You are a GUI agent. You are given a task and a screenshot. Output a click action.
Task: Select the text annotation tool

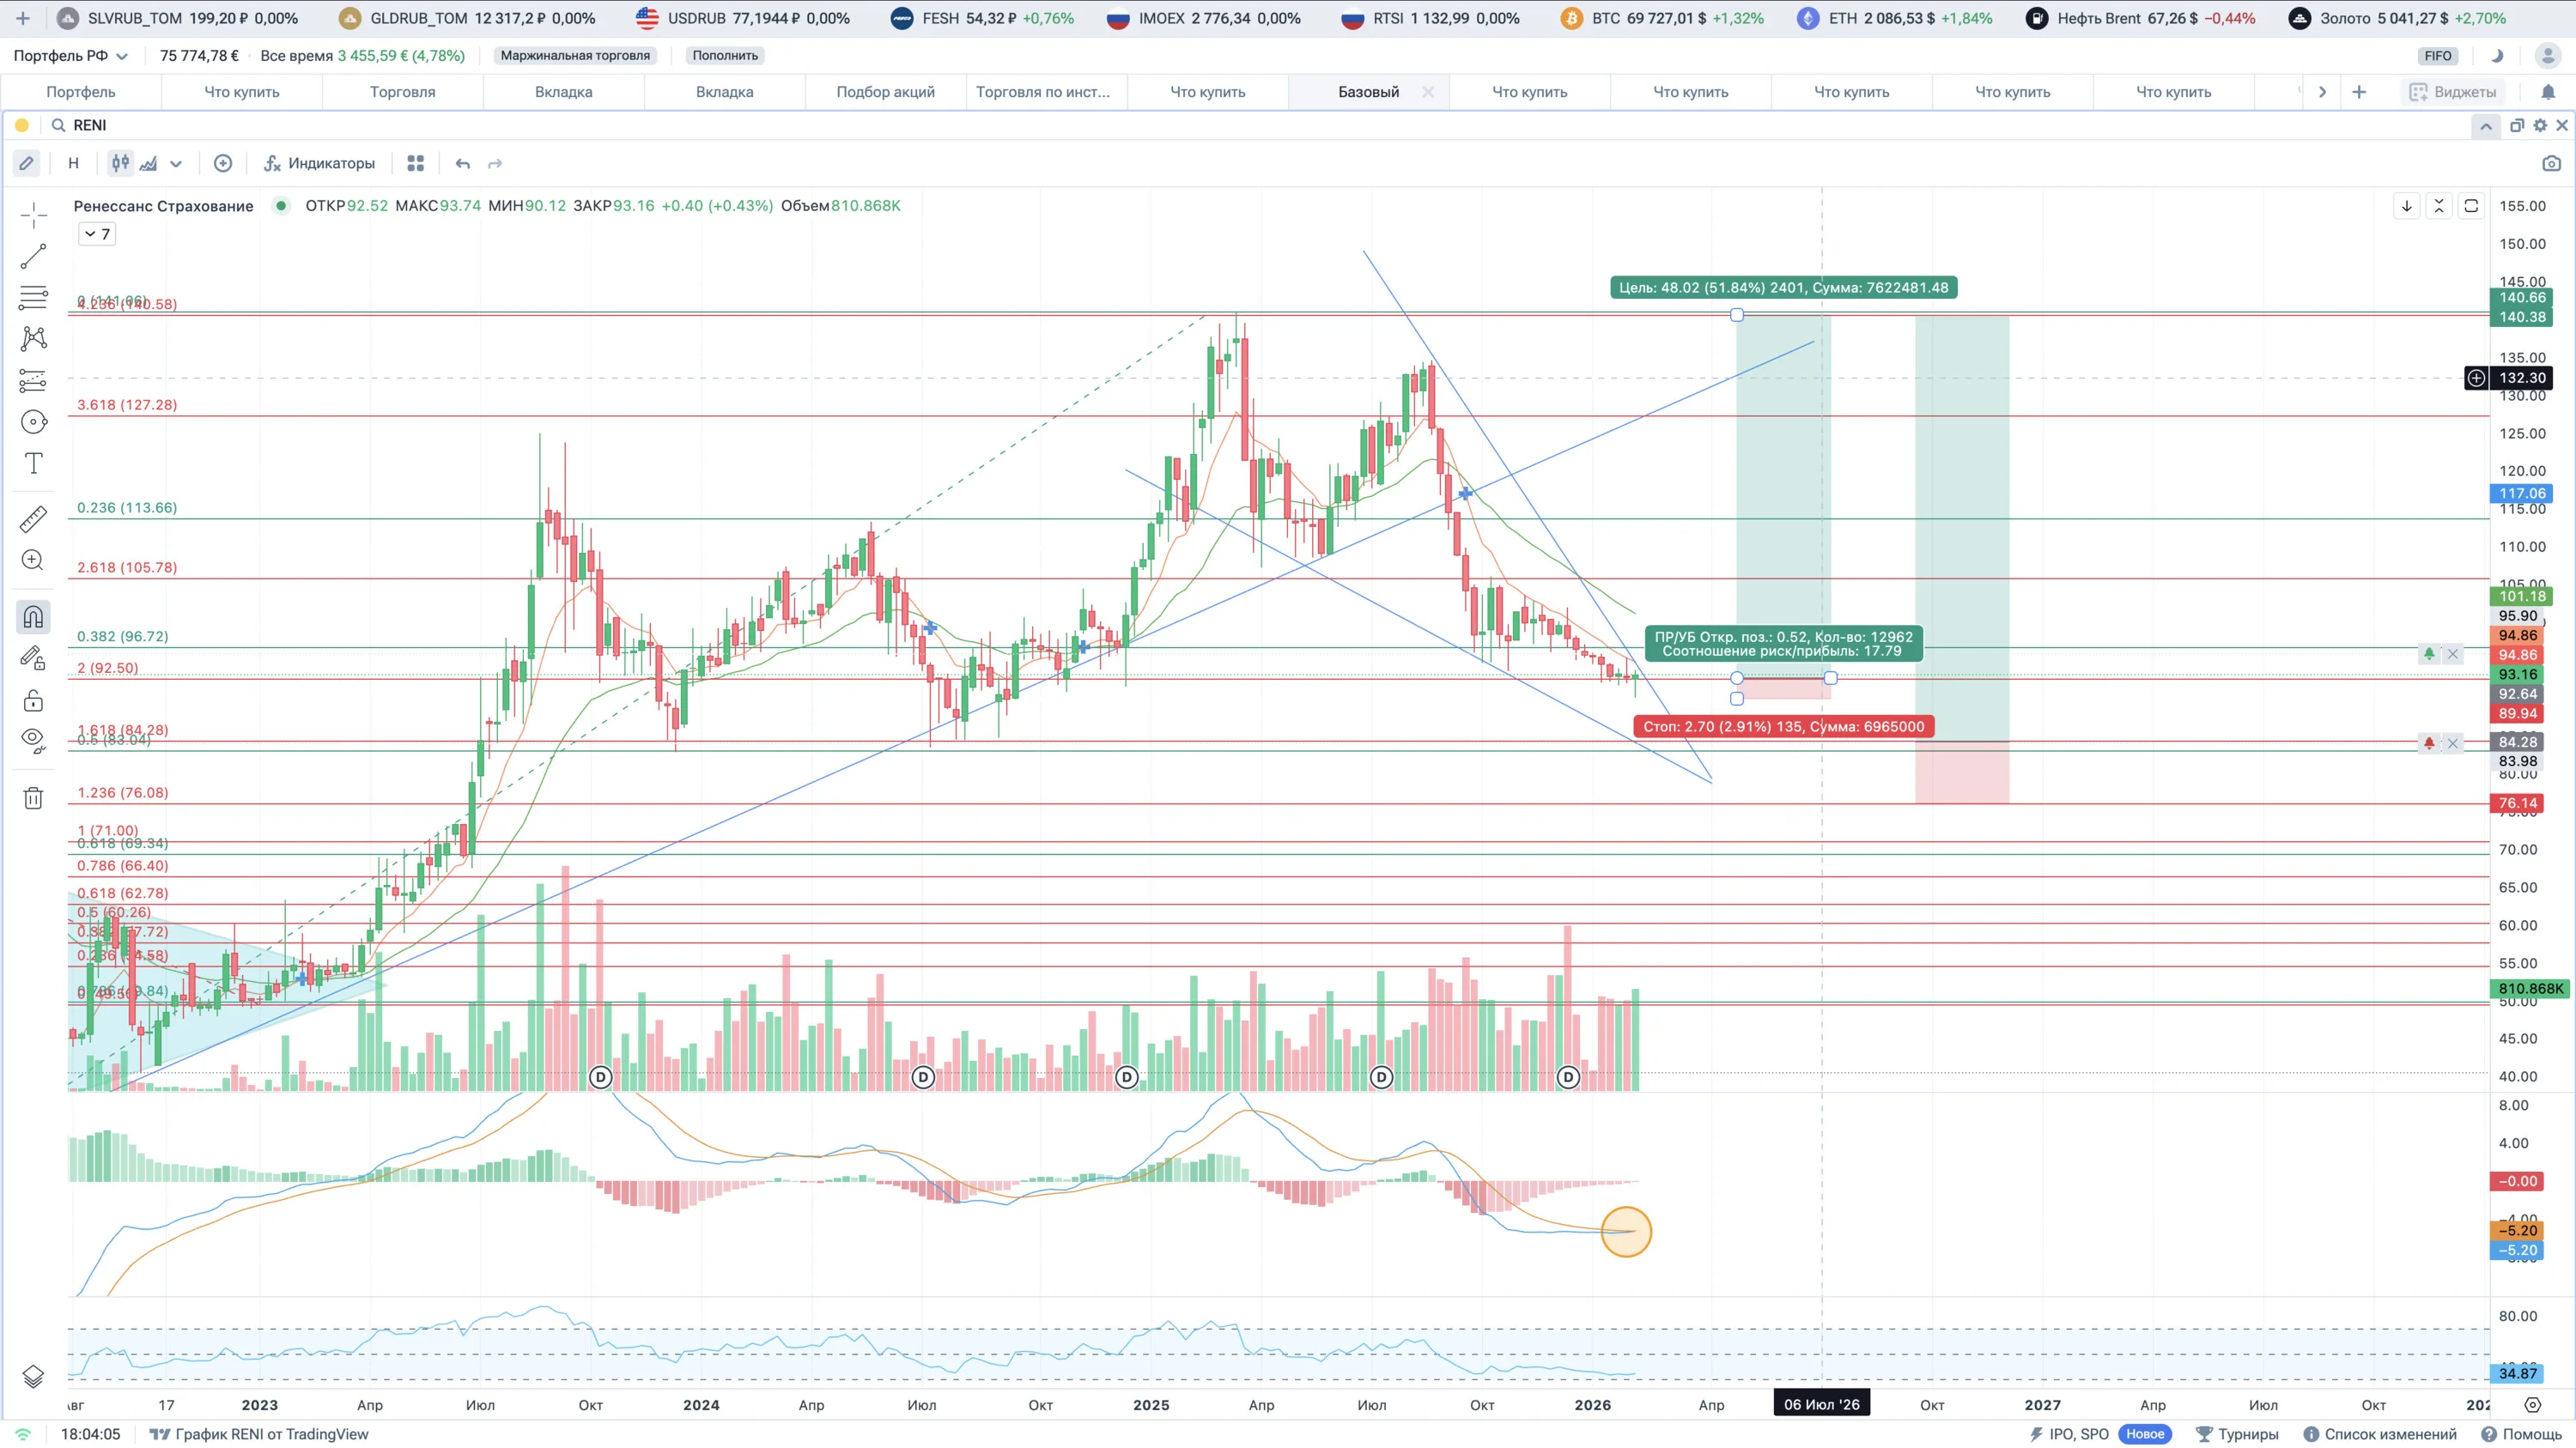click(x=33, y=463)
